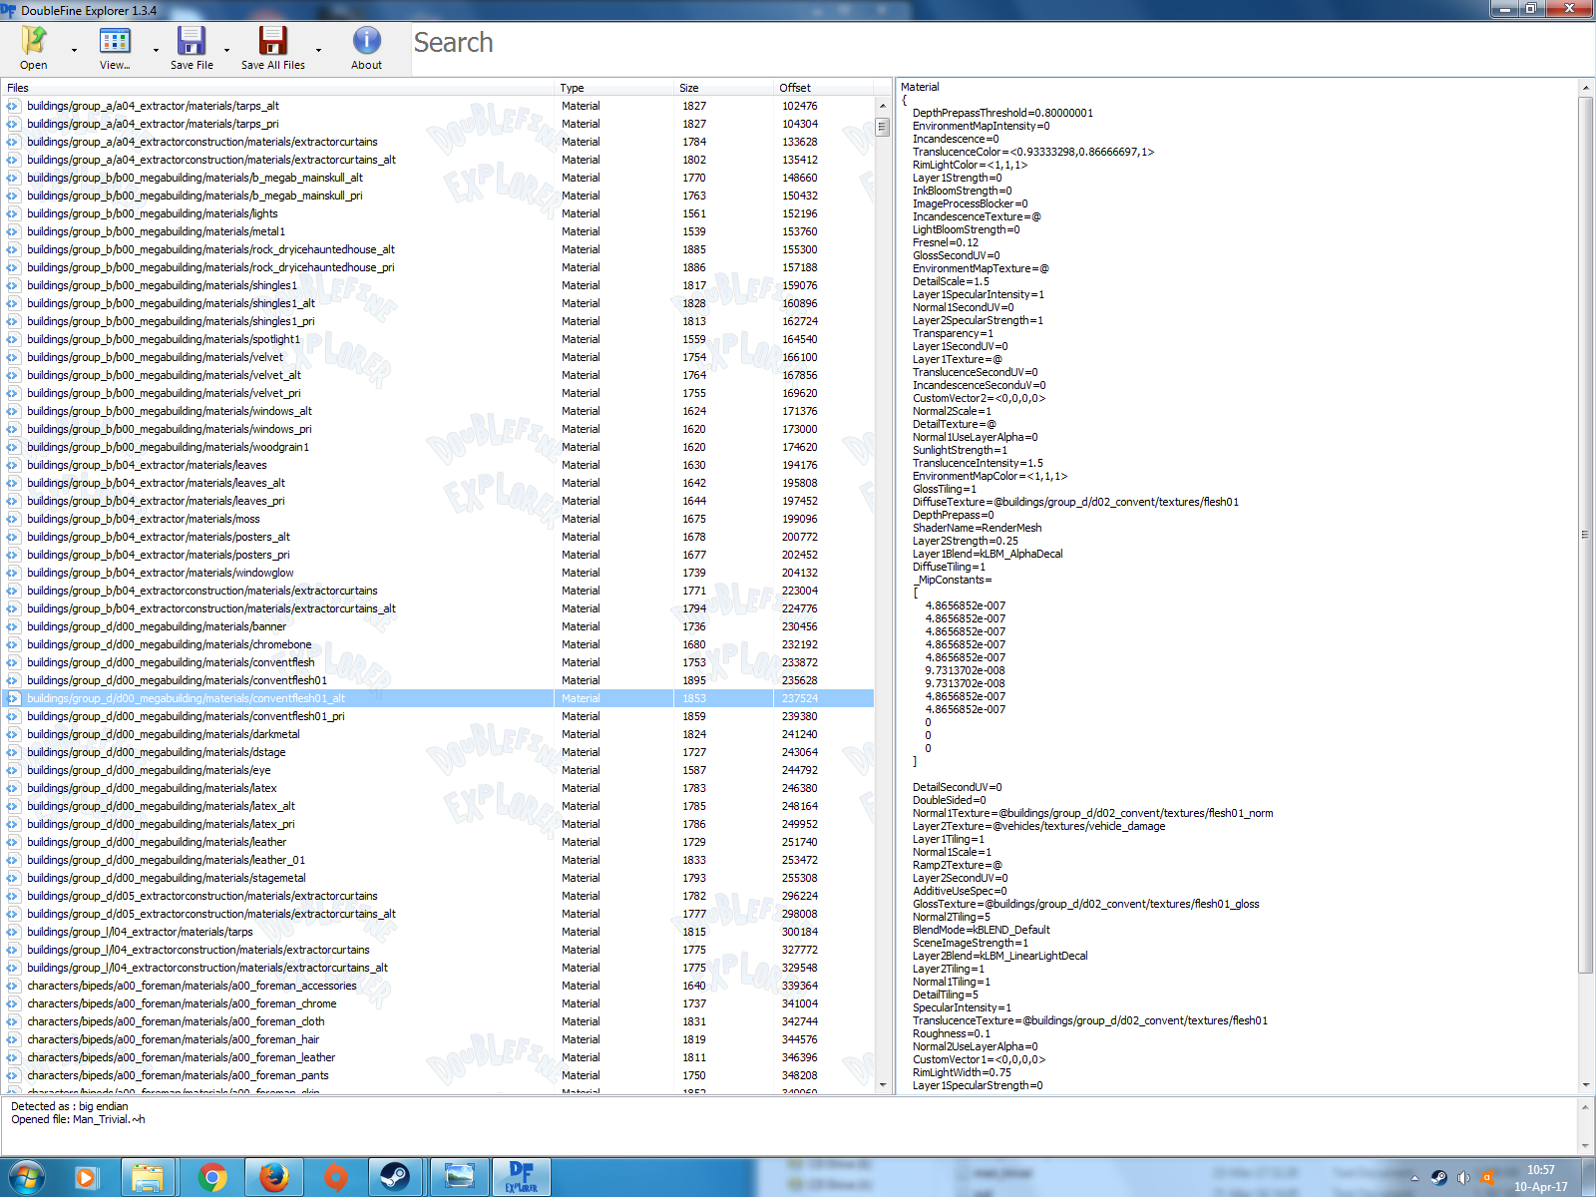Launch Google Chrome from the taskbar
This screenshot has width=1596, height=1197.
point(211,1178)
